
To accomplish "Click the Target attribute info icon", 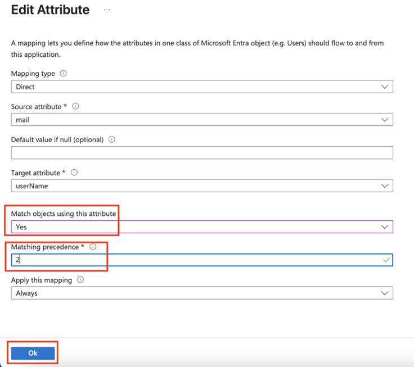I will 75,173.
